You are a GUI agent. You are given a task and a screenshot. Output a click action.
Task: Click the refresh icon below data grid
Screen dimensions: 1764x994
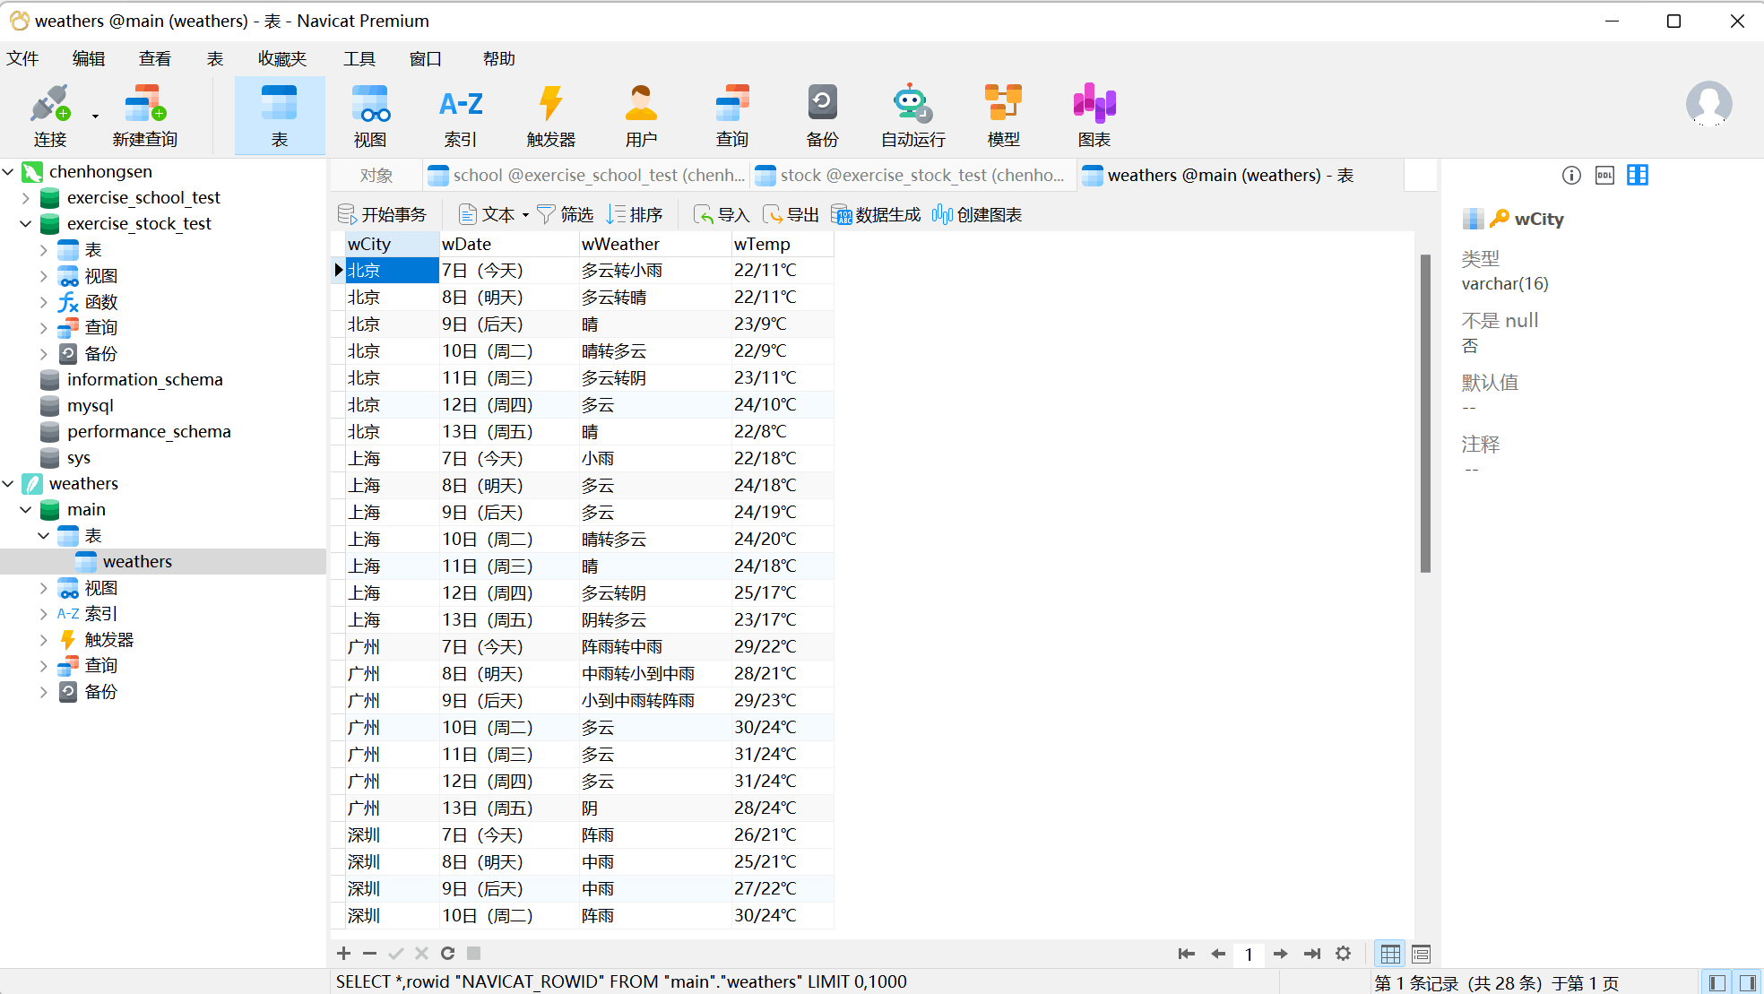447,954
